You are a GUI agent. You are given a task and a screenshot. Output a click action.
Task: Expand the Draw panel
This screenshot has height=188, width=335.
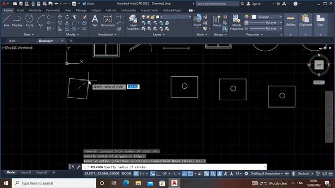pyautogui.click(x=29, y=34)
